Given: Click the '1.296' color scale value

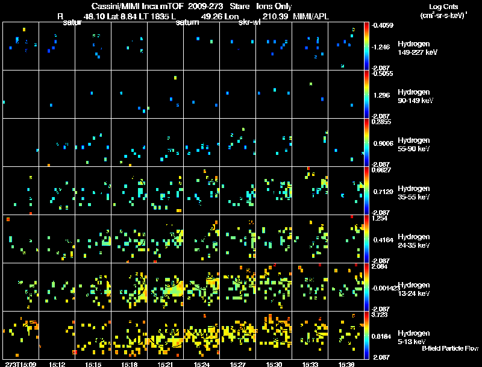Looking at the screenshot, I should 381,95.
